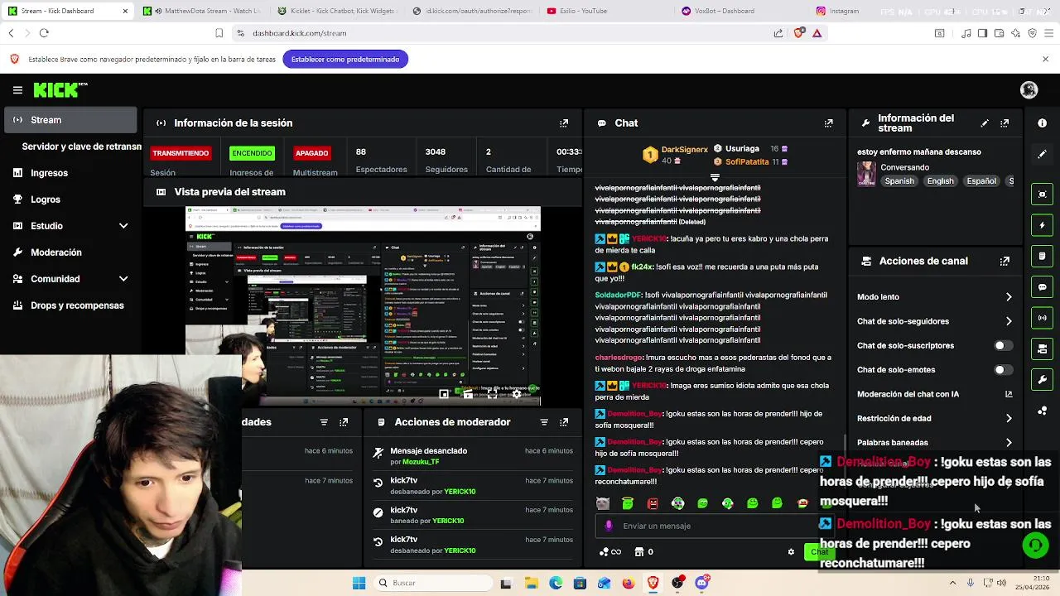Bookmark this page icon
The width and height of the screenshot is (1060, 596).
tap(219, 33)
